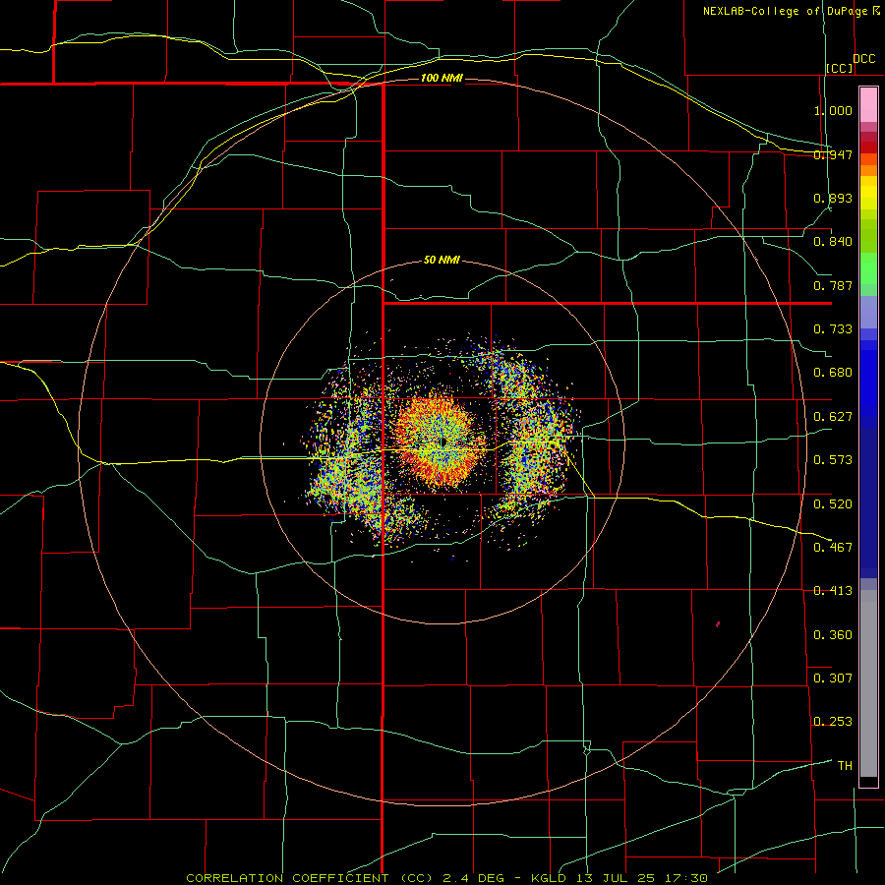Viewport: 885px width, 885px height.
Task: Click the 0.520 scale value
Action: point(833,503)
